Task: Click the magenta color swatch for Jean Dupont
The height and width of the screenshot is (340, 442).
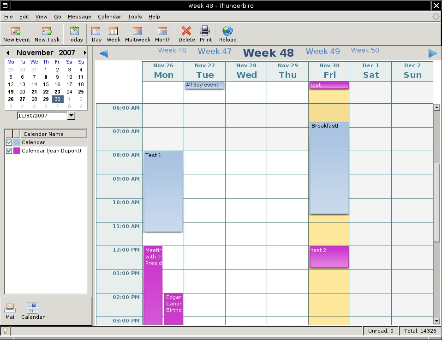Action: (17, 151)
